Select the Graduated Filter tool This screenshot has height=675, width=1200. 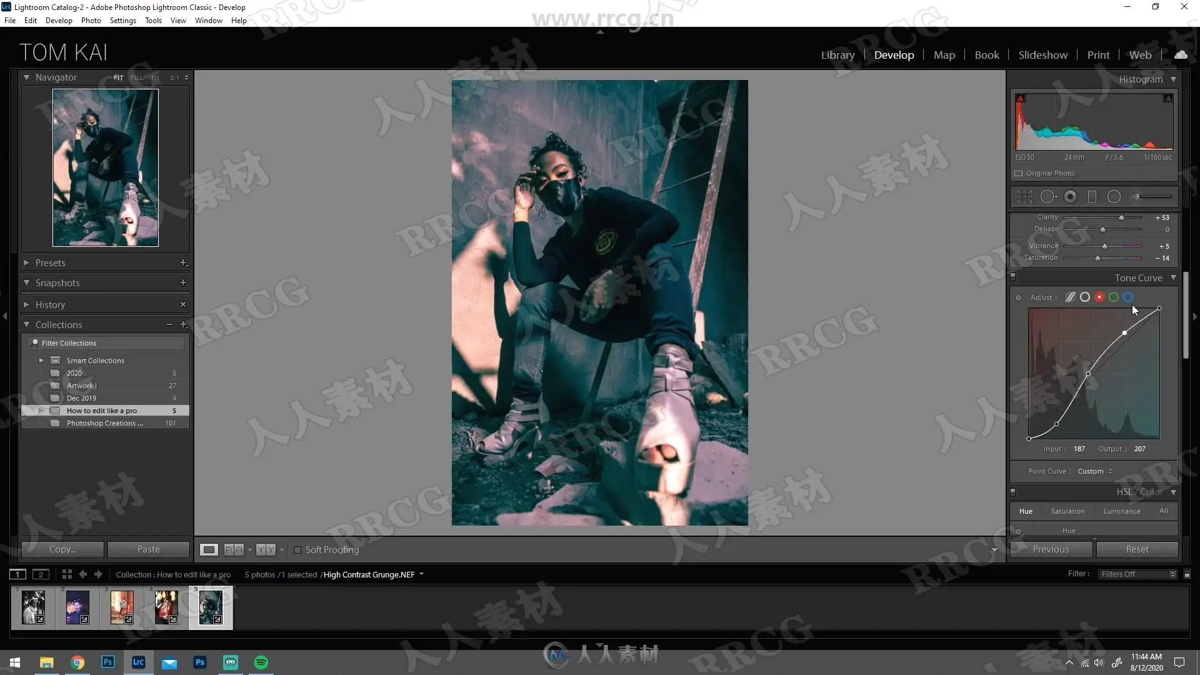1092,197
